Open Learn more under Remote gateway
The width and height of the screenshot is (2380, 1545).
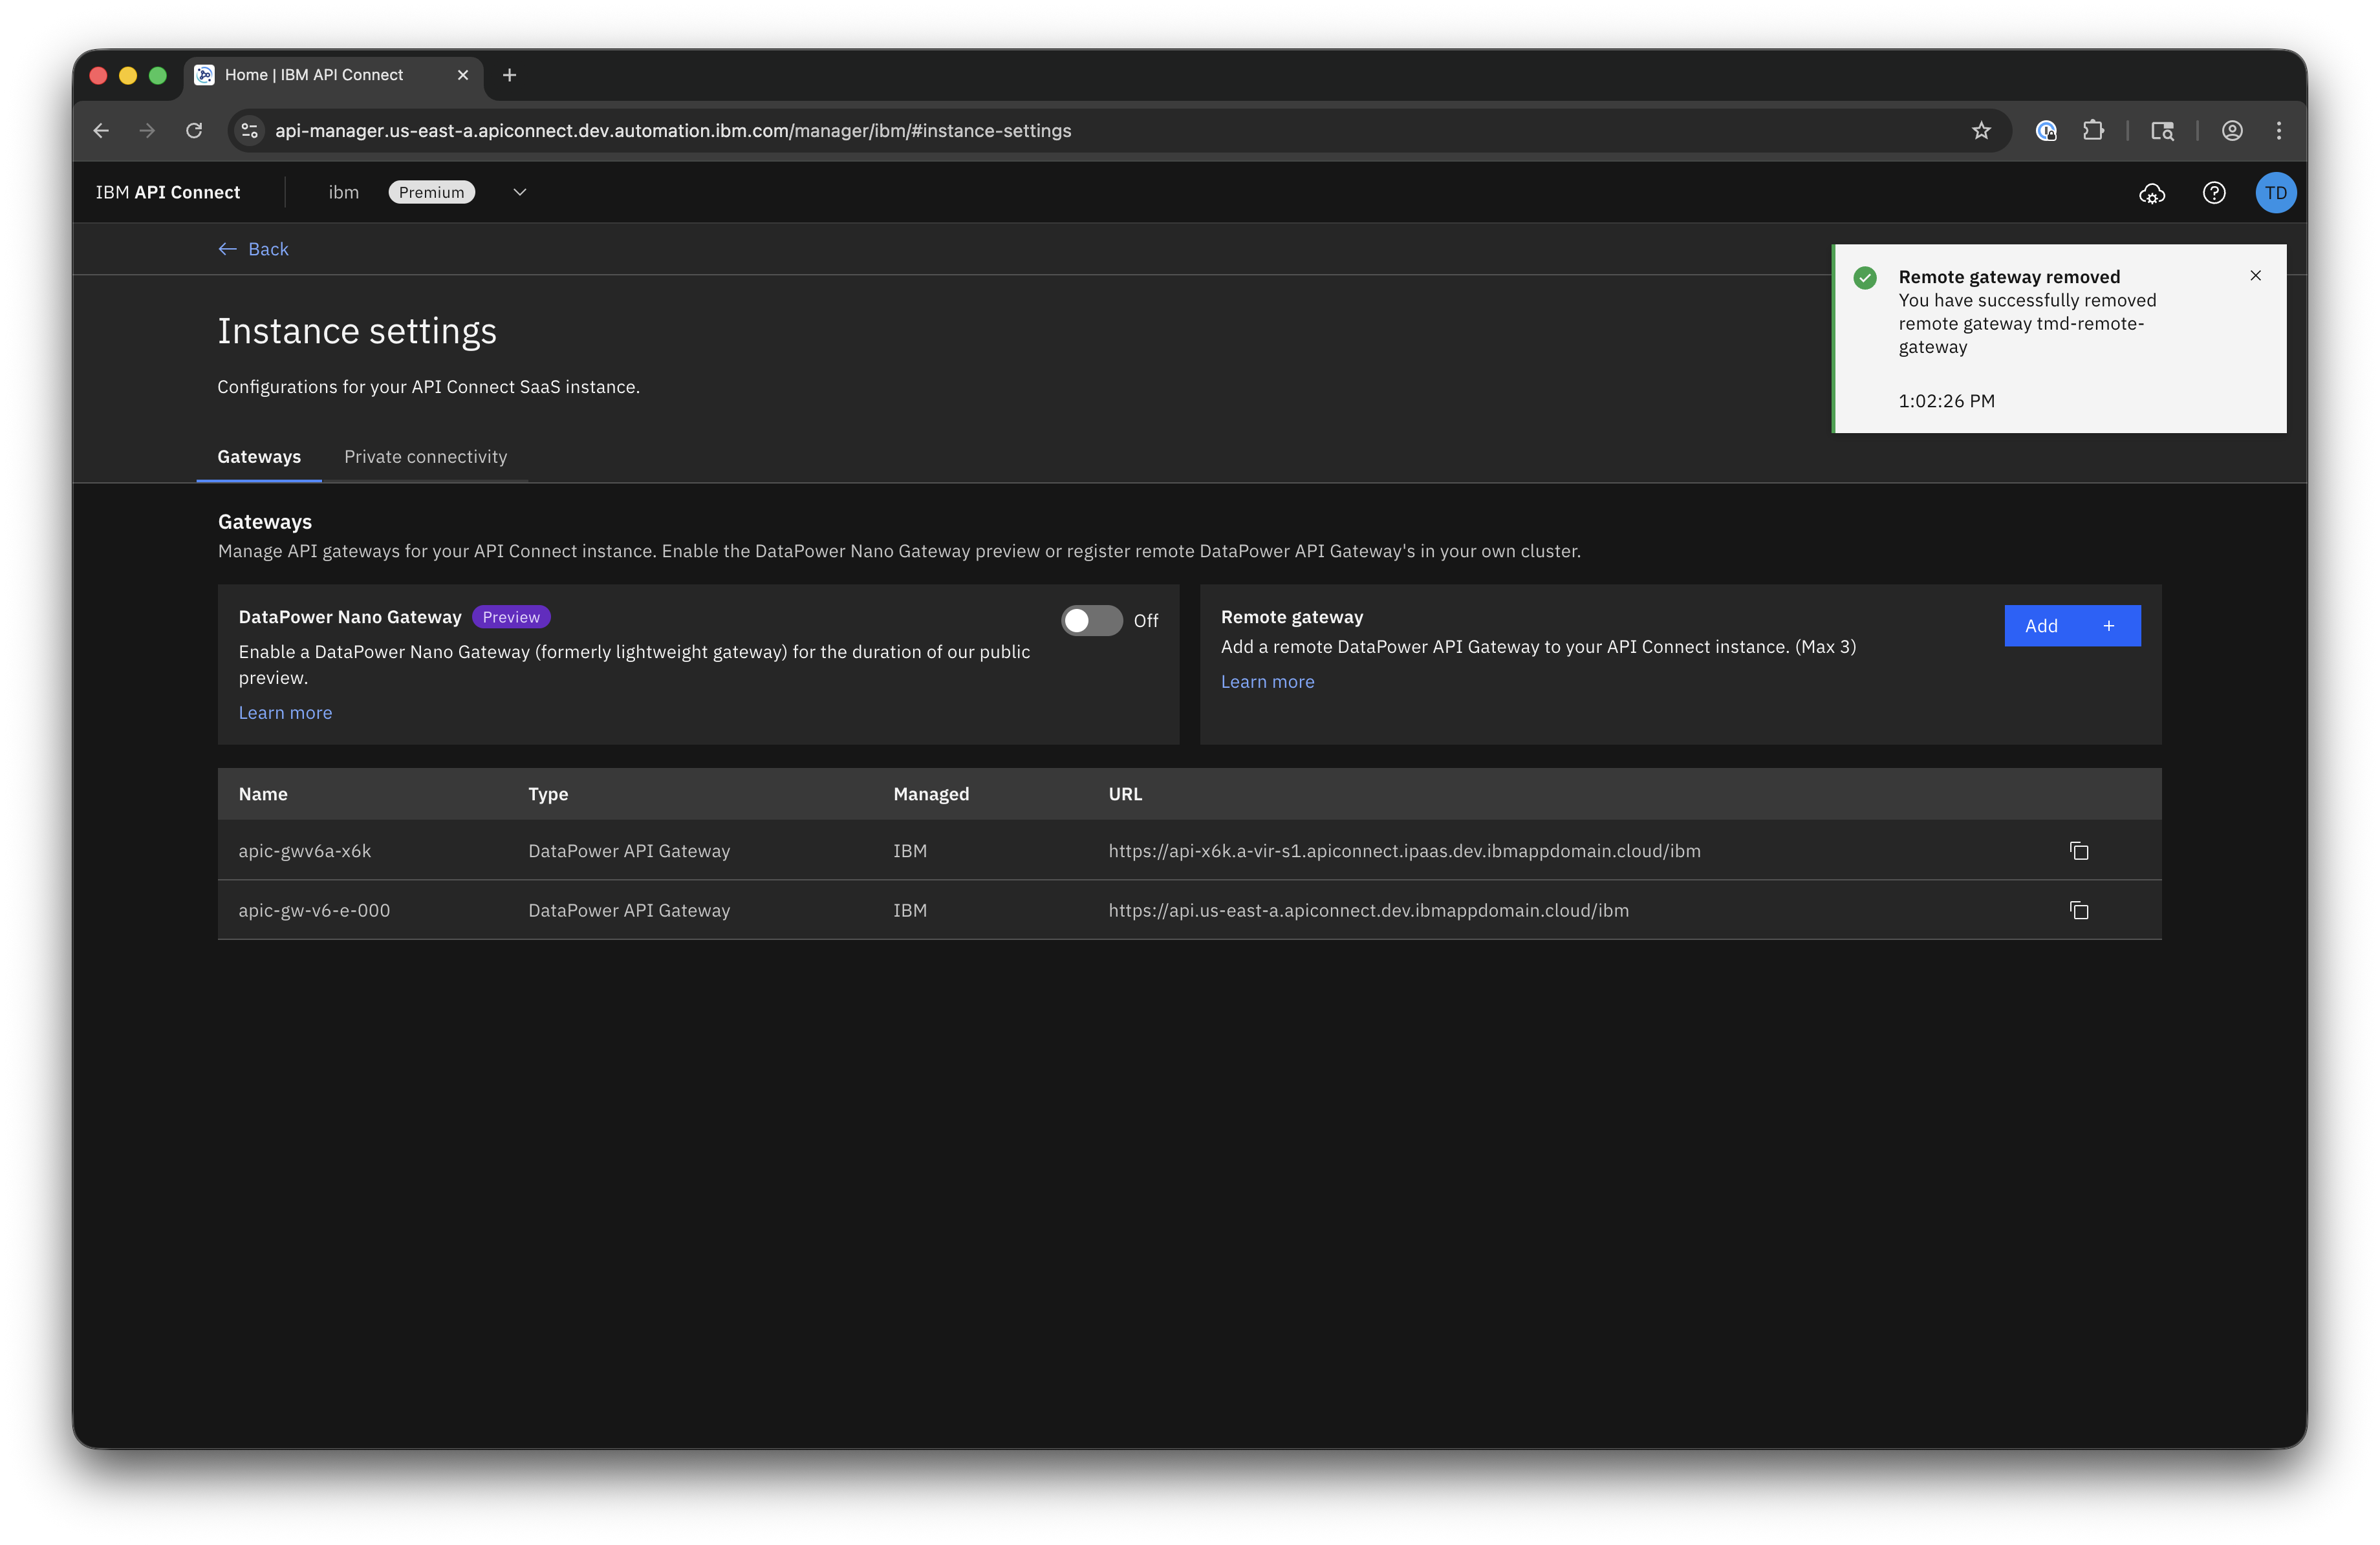(x=1267, y=681)
